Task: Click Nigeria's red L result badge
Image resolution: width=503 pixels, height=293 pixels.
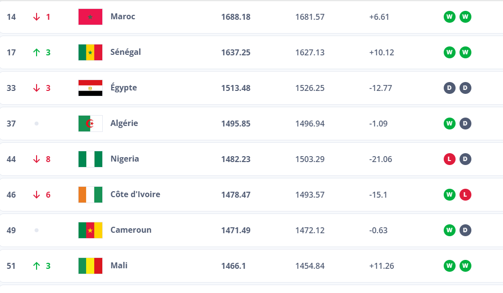Action: coord(449,159)
